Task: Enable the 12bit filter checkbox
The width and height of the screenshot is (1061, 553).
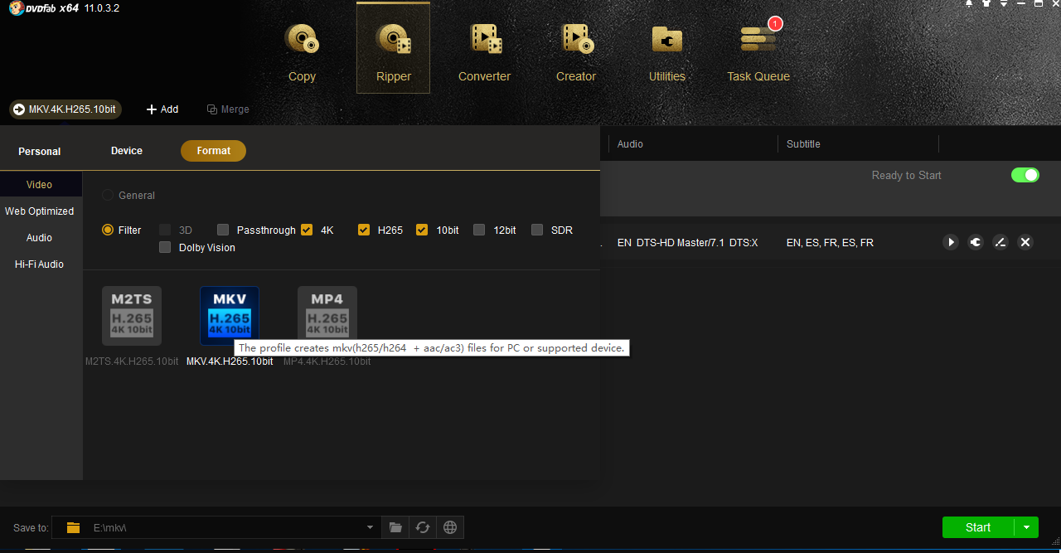Action: coord(479,230)
